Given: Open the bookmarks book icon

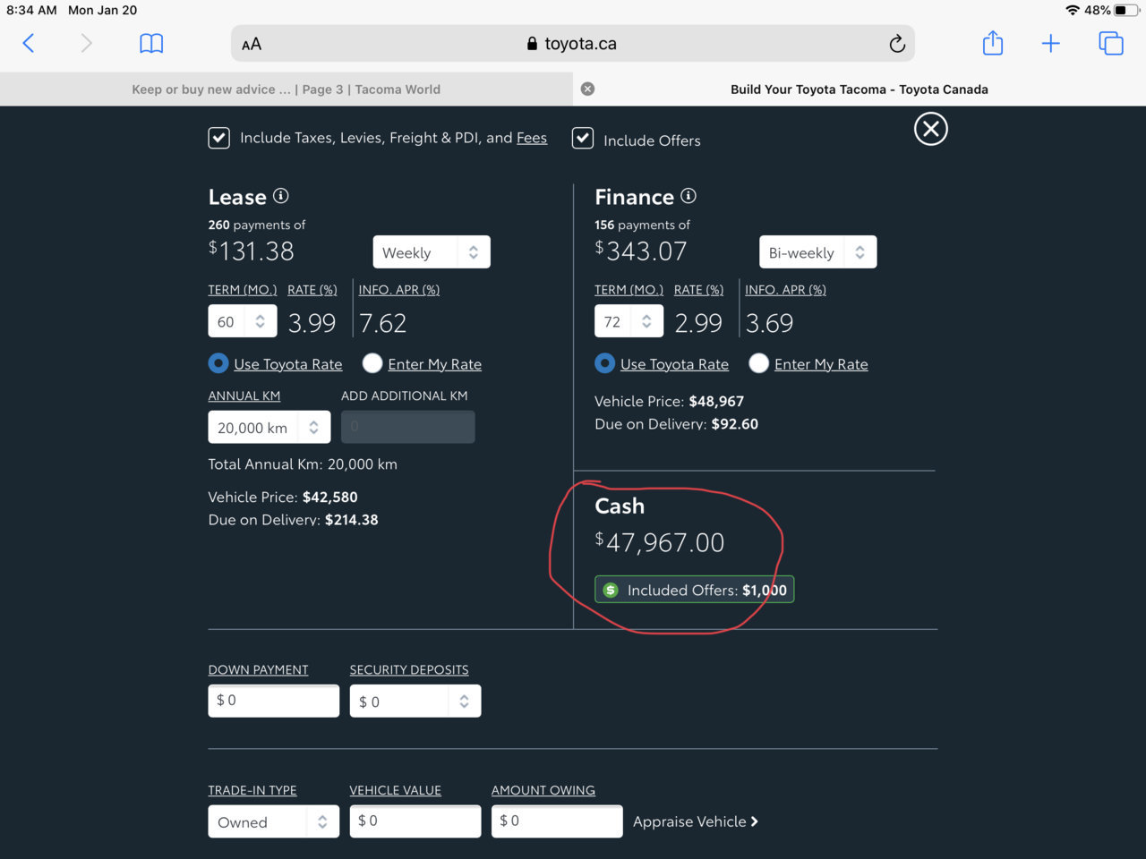Looking at the screenshot, I should pos(151,43).
